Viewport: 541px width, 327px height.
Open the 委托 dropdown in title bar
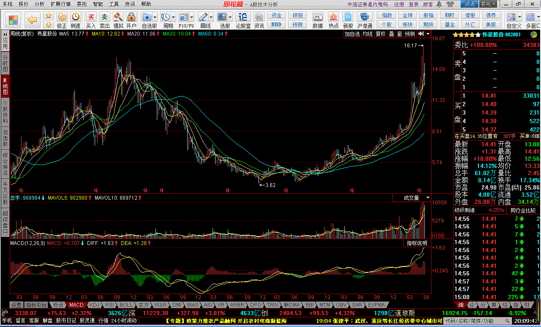(x=488, y=4)
